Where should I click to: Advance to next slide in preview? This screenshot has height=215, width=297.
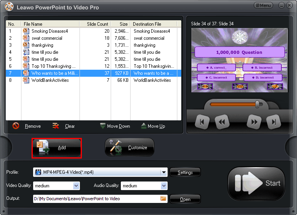tap(254, 122)
